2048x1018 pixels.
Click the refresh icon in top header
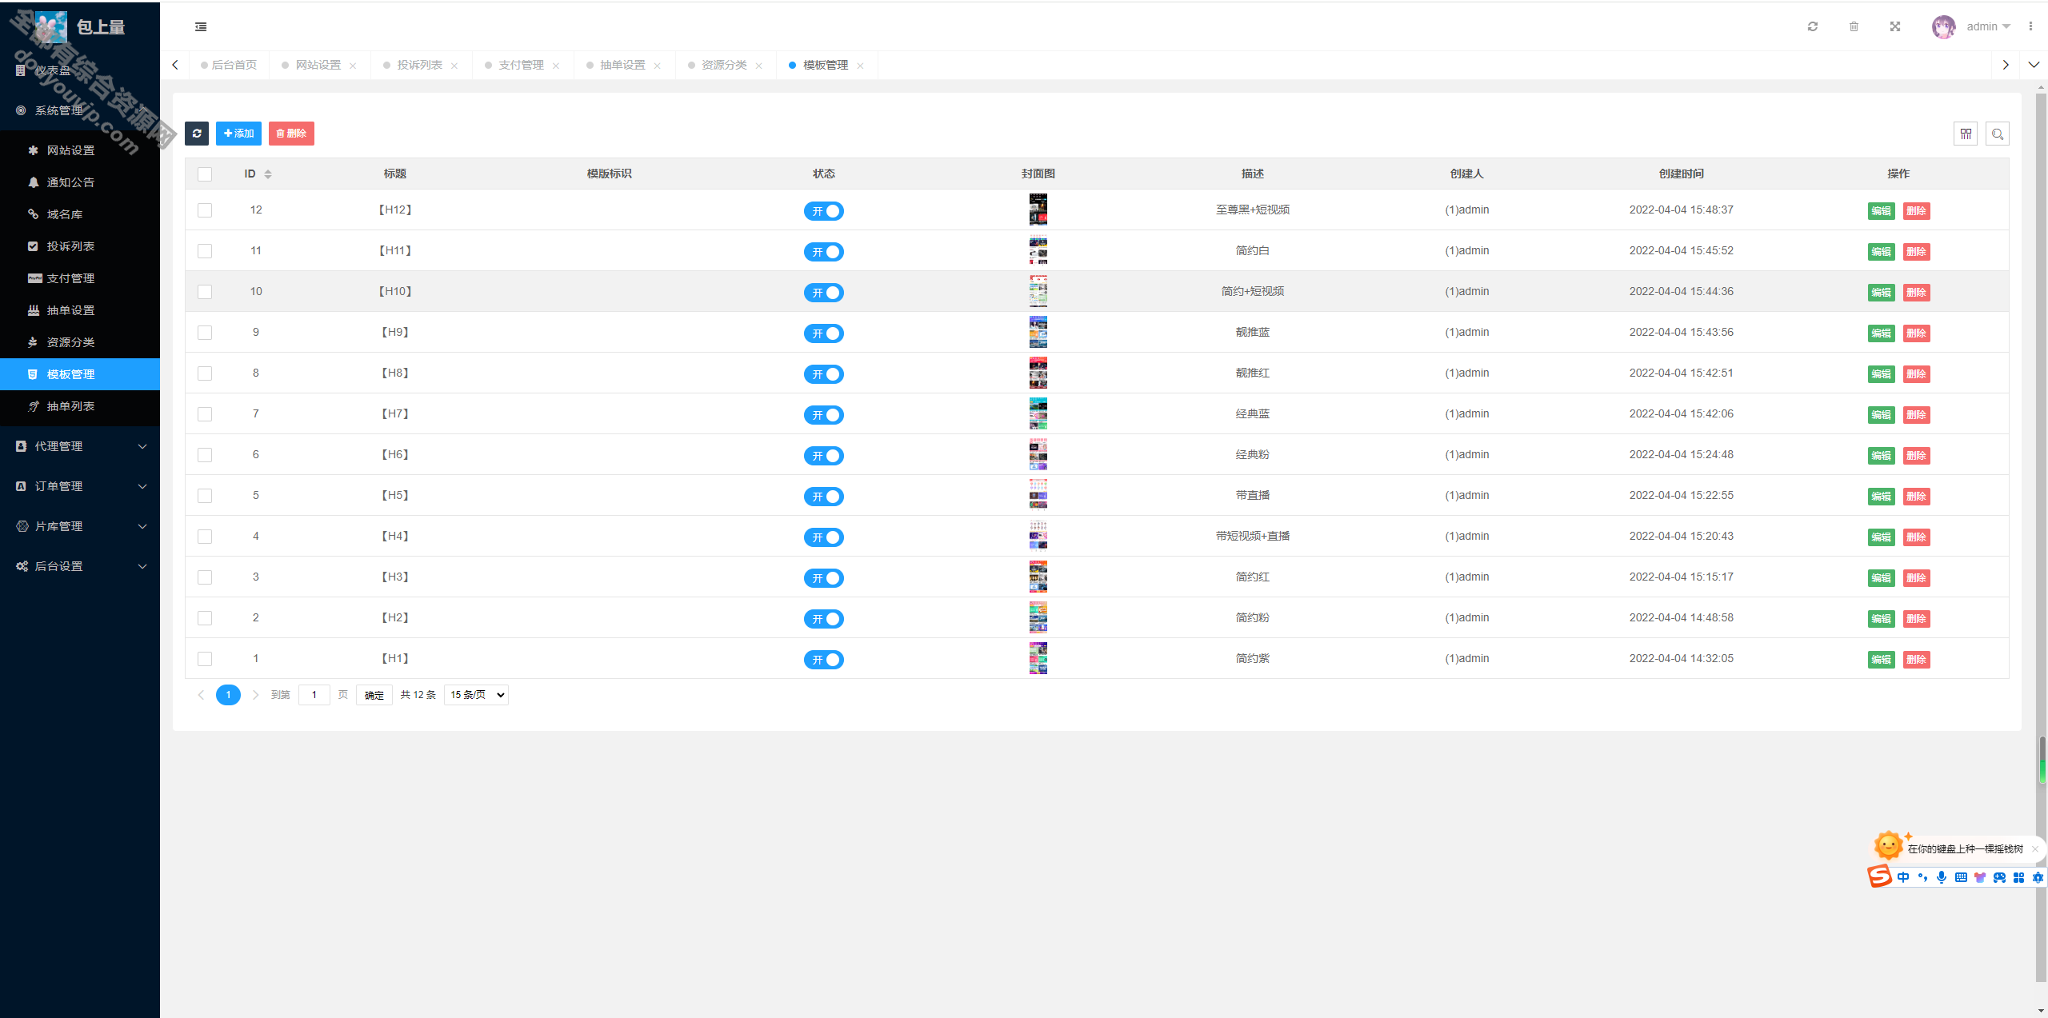click(1813, 26)
